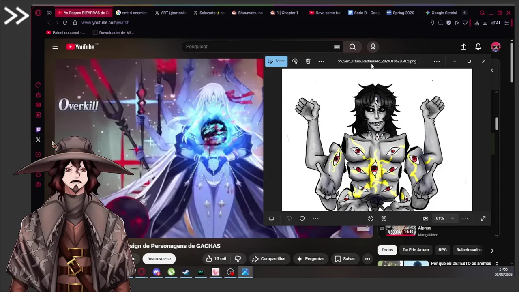Screen dimensions: 519x292
Task: Click the visual search scan icon in the Photos viewer
Action: tap(370, 218)
